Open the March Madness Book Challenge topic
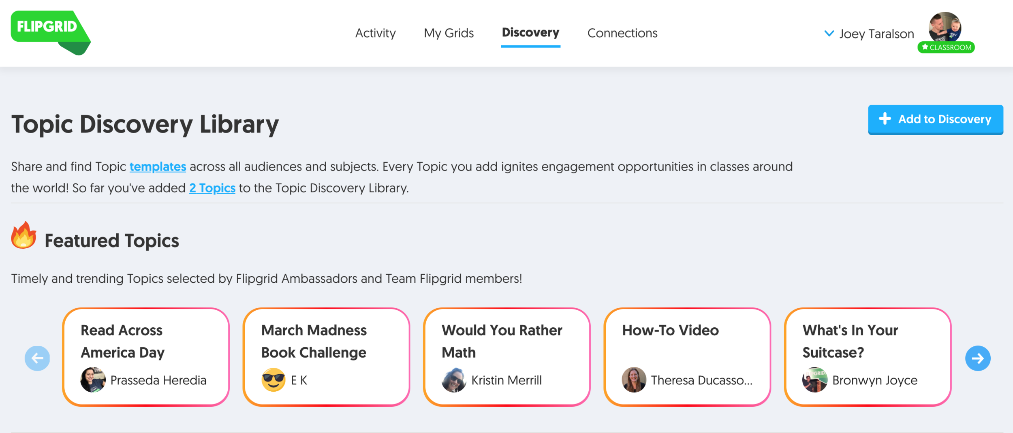This screenshot has width=1013, height=433. click(326, 357)
